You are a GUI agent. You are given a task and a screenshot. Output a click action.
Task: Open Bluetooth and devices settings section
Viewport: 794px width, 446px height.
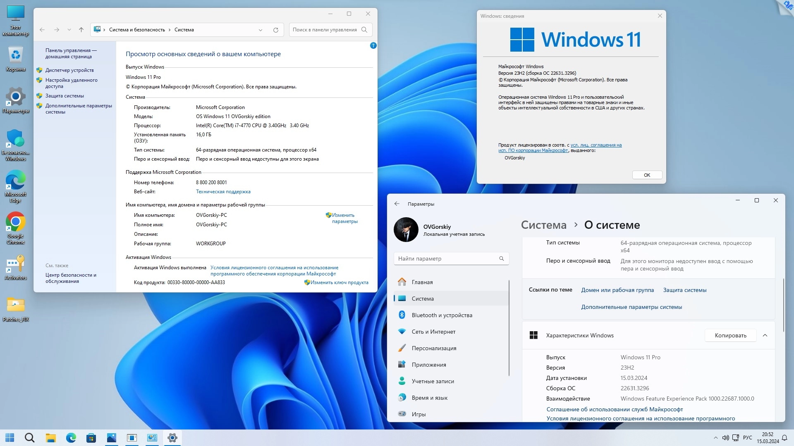point(442,315)
